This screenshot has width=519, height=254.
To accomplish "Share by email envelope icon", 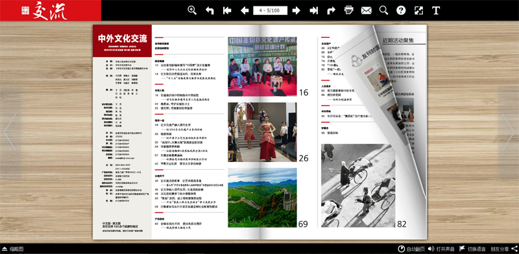I will click(366, 10).
